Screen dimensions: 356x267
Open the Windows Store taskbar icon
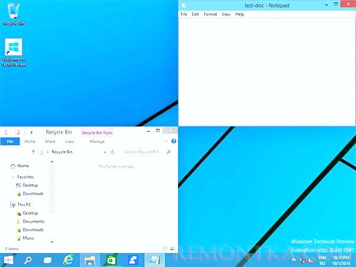(x=111, y=260)
